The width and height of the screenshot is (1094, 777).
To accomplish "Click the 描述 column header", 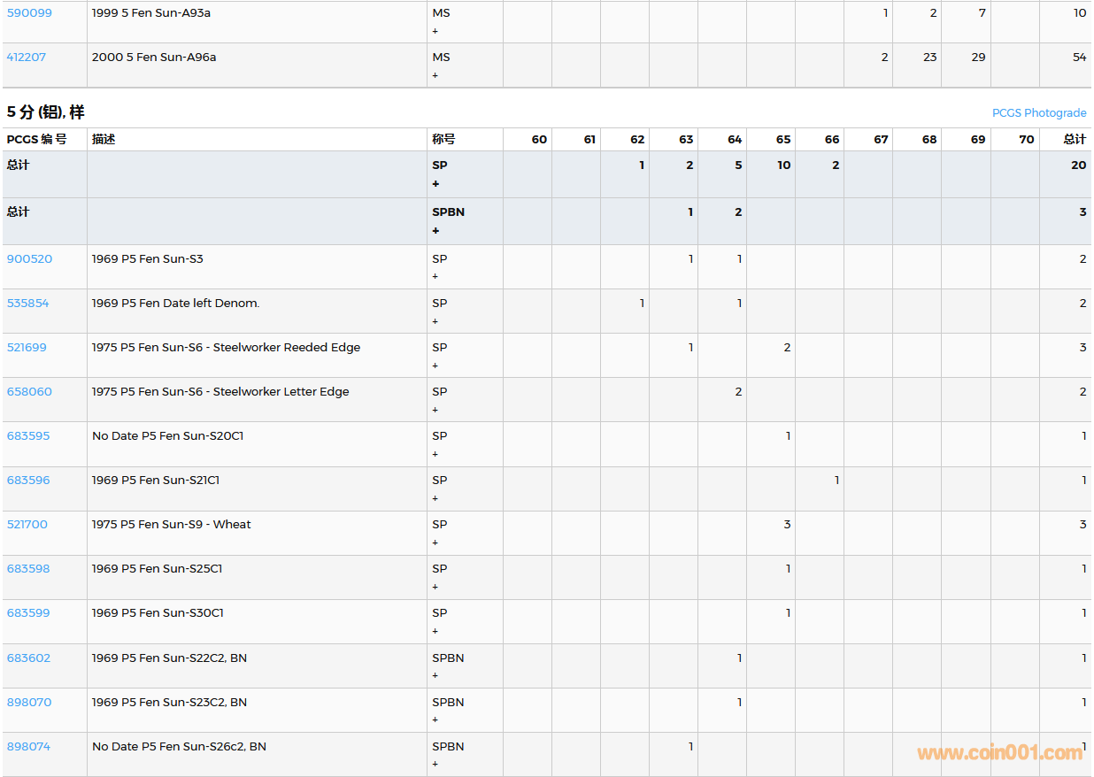I will pyautogui.click(x=104, y=140).
